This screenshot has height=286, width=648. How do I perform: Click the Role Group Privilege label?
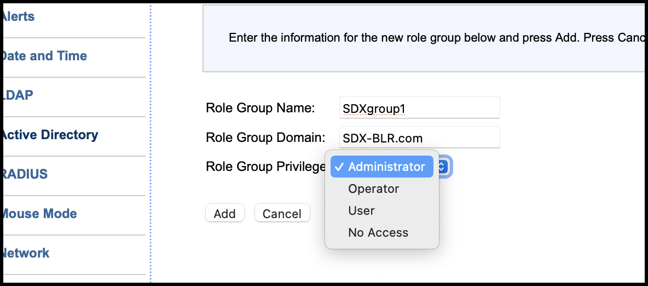tap(266, 167)
